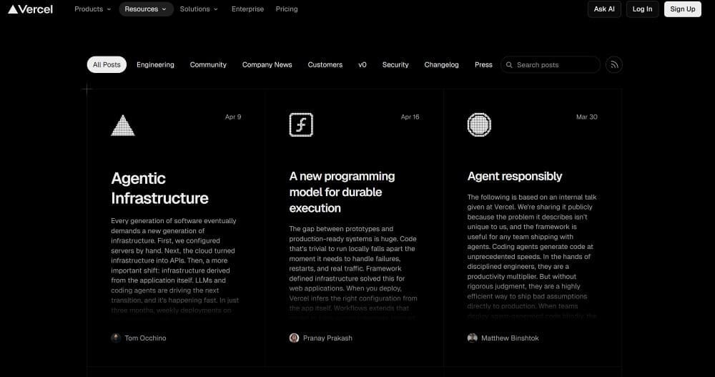Click the author name Pranay Prakash
The image size is (715, 377).
pos(328,338)
